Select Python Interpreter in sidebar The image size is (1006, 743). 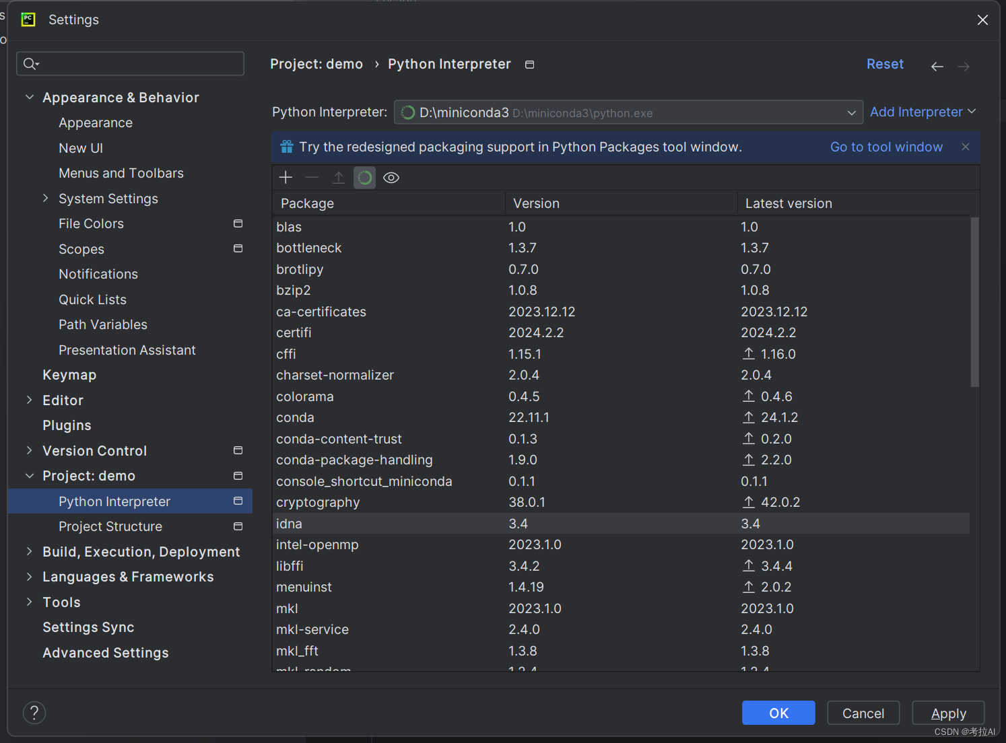[x=130, y=501]
